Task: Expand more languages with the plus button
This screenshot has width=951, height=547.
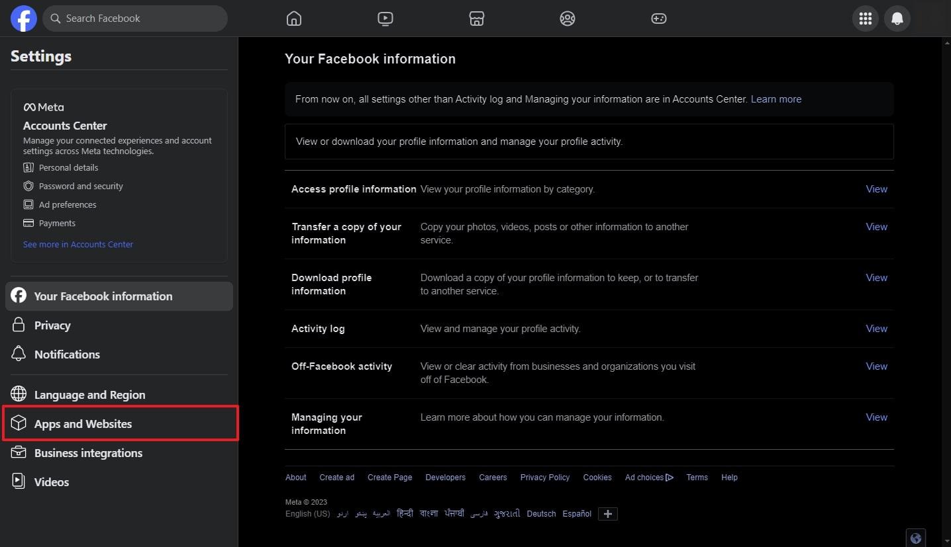Action: [607, 513]
